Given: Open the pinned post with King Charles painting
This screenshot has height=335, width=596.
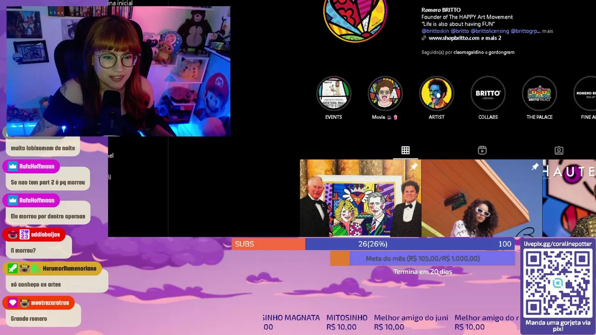Looking at the screenshot, I should point(360,198).
